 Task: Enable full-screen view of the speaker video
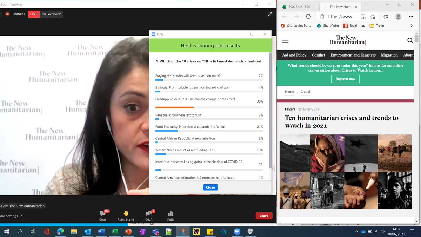click(x=269, y=14)
